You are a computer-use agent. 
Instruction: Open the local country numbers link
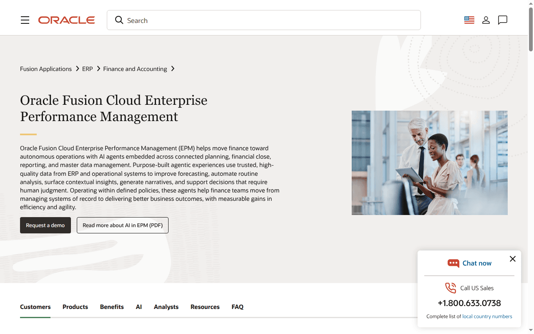click(487, 316)
